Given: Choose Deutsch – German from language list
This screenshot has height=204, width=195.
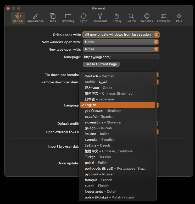Looking at the screenshot, I should point(99,76).
